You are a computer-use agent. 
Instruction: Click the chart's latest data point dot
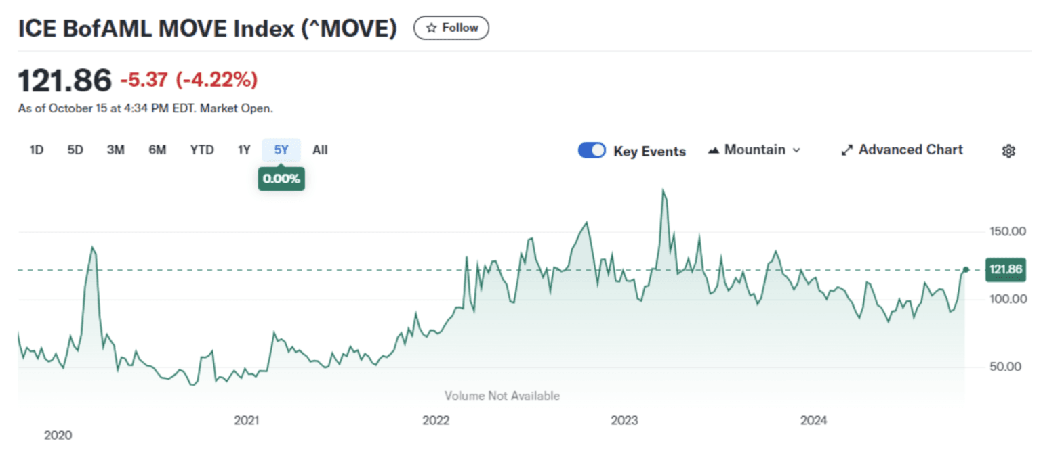tap(966, 270)
